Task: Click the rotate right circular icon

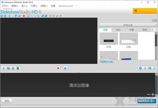Action: 54,16
